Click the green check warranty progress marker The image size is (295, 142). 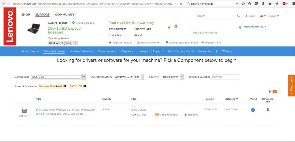click(176, 26)
